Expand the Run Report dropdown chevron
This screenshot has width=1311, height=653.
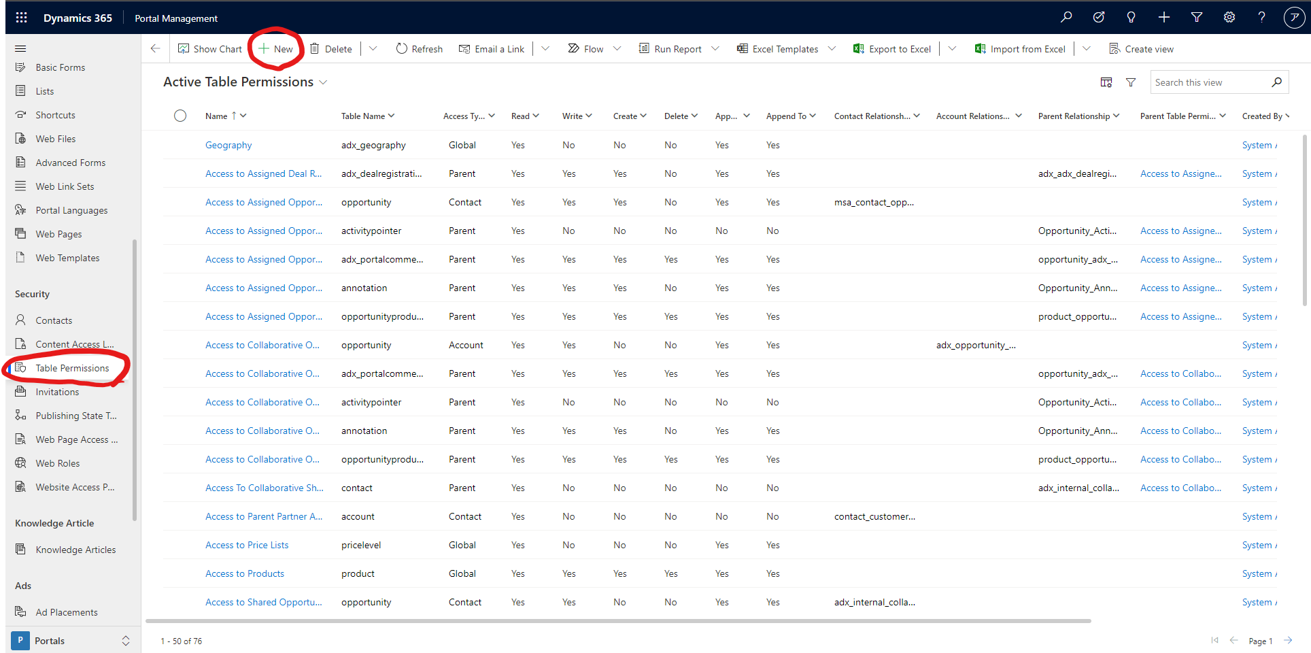click(715, 48)
